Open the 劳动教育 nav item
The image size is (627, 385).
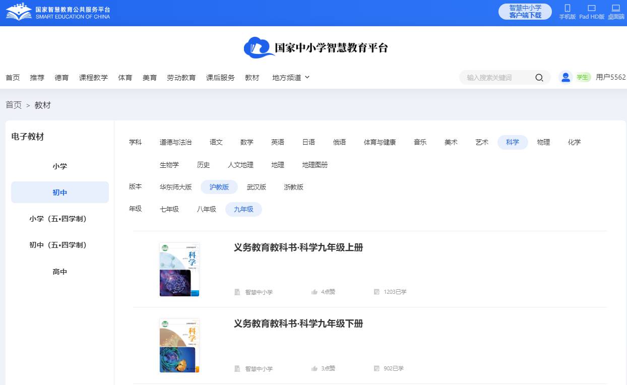[181, 78]
